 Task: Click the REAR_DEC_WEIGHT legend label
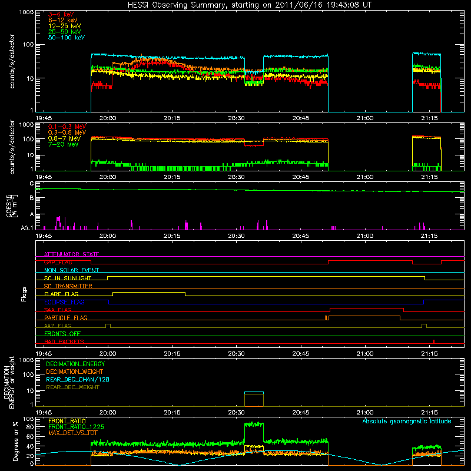coord(72,387)
